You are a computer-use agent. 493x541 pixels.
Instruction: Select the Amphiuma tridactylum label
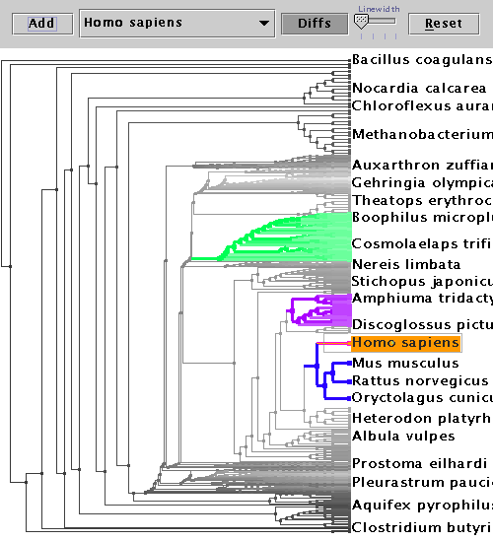(x=422, y=299)
